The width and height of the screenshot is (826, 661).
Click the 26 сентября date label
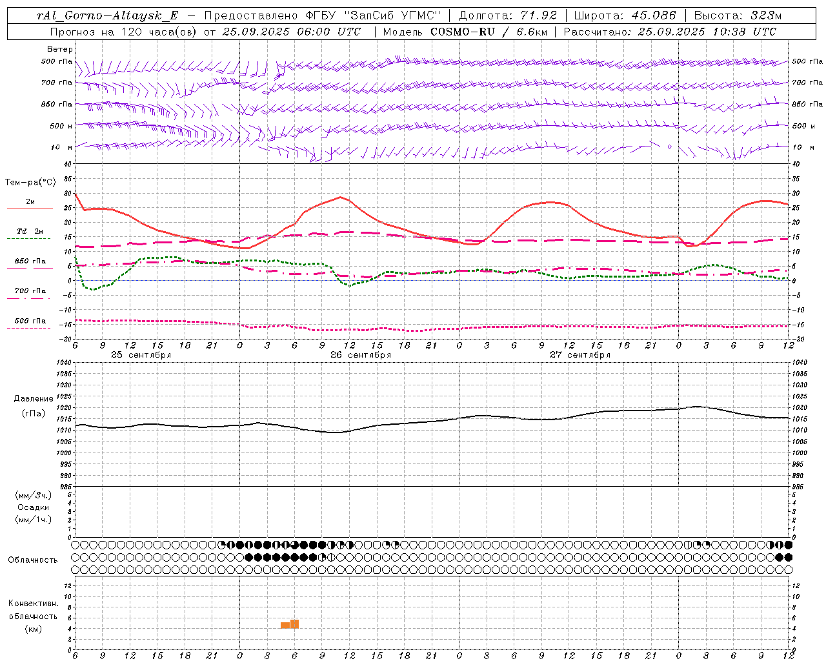click(x=361, y=355)
